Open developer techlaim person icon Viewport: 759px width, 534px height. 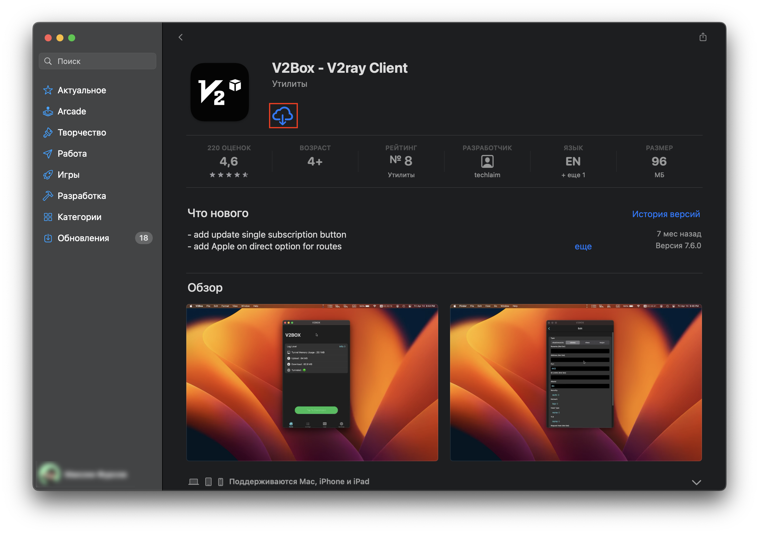click(487, 161)
